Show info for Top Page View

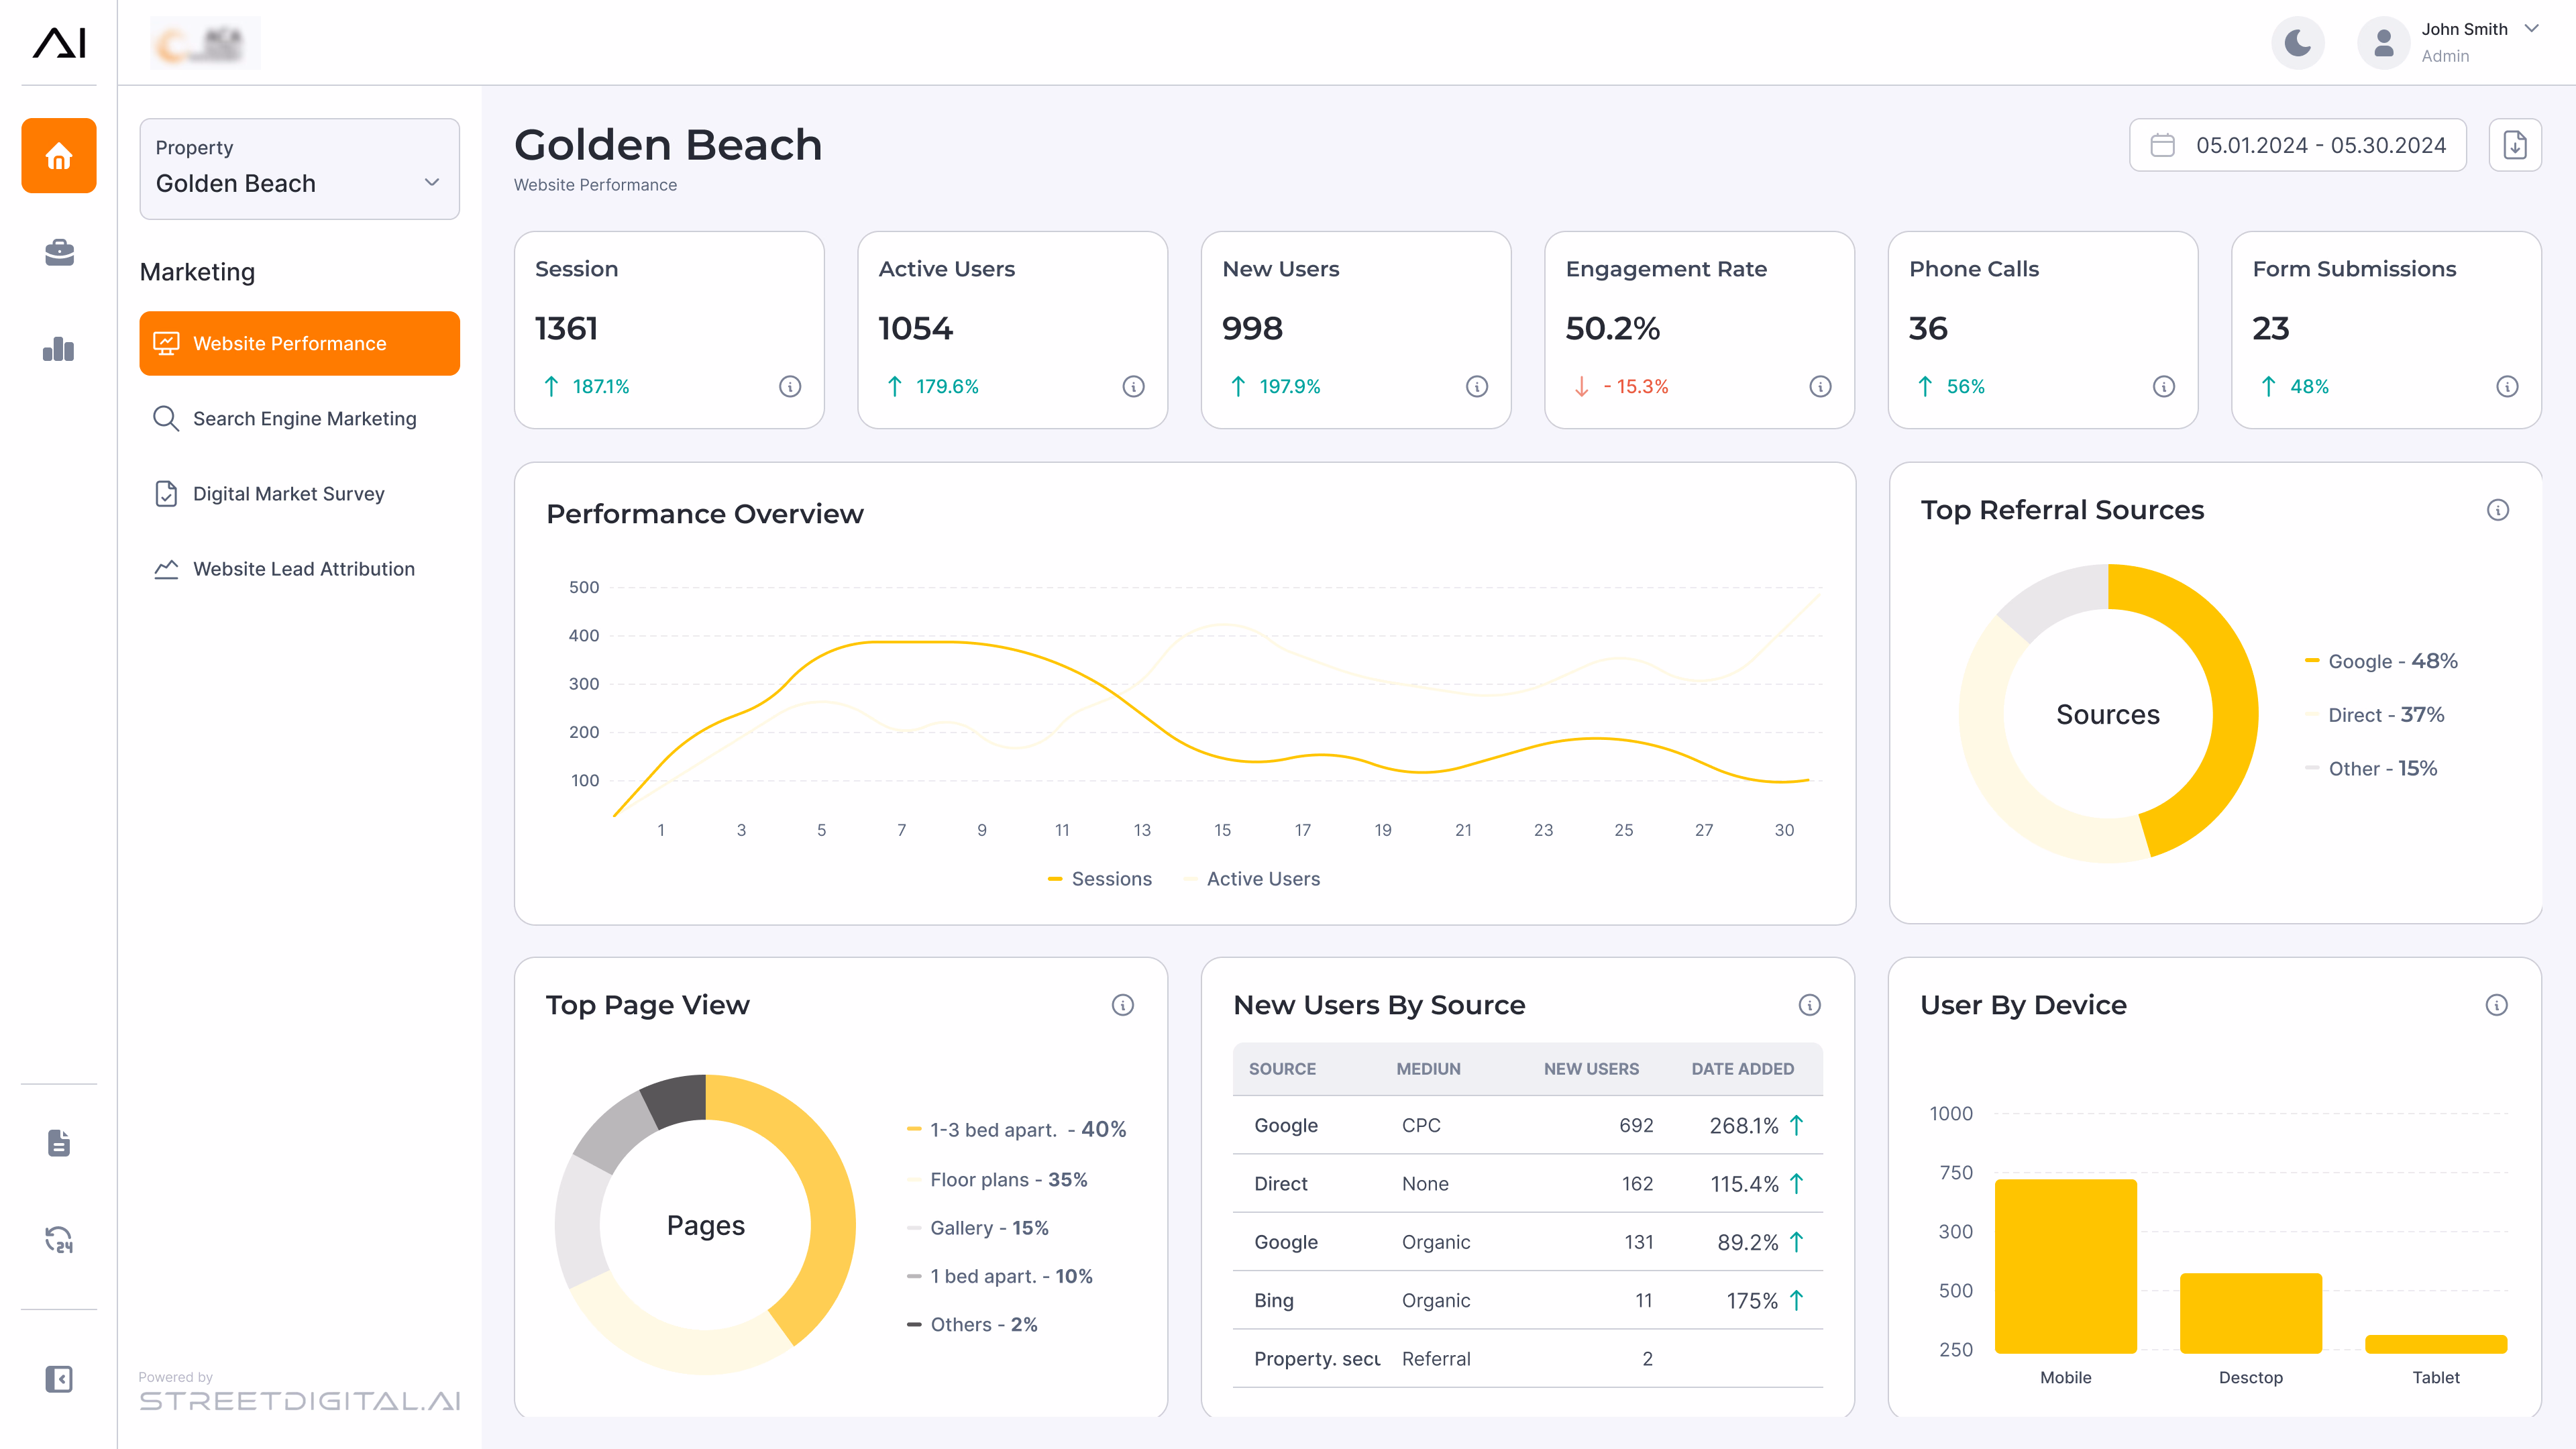point(1123,1005)
